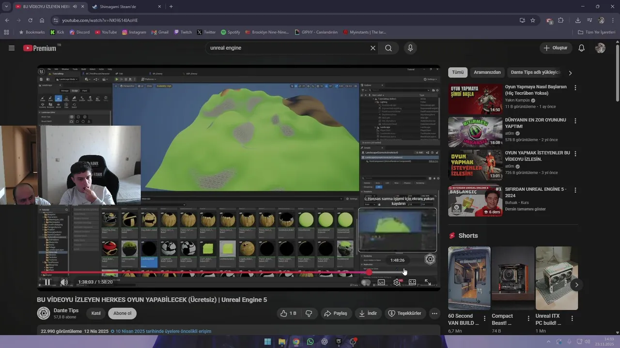The image size is (620, 348).
Task: Open YouTube notifications bell
Action: pyautogui.click(x=582, y=48)
